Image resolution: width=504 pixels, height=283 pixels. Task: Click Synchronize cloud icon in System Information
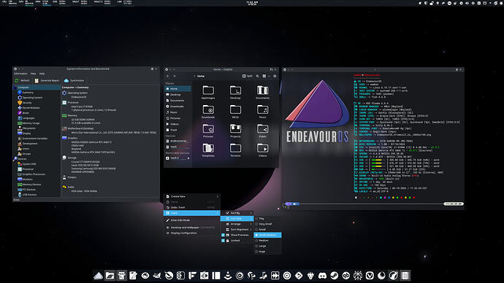(66, 80)
